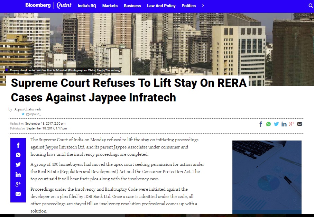Open author Arpan Chaturvedi's profile

pos(28,109)
